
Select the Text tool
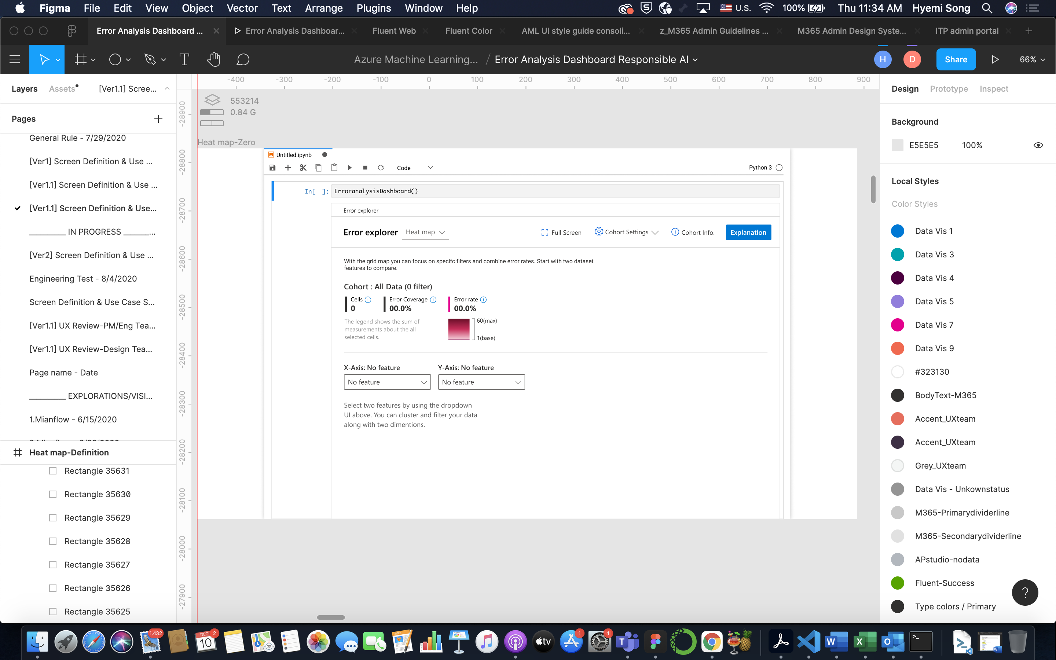pos(184,59)
